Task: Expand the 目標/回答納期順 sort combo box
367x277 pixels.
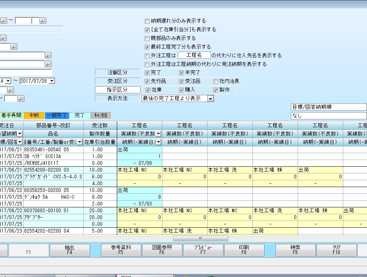Action: 328,107
